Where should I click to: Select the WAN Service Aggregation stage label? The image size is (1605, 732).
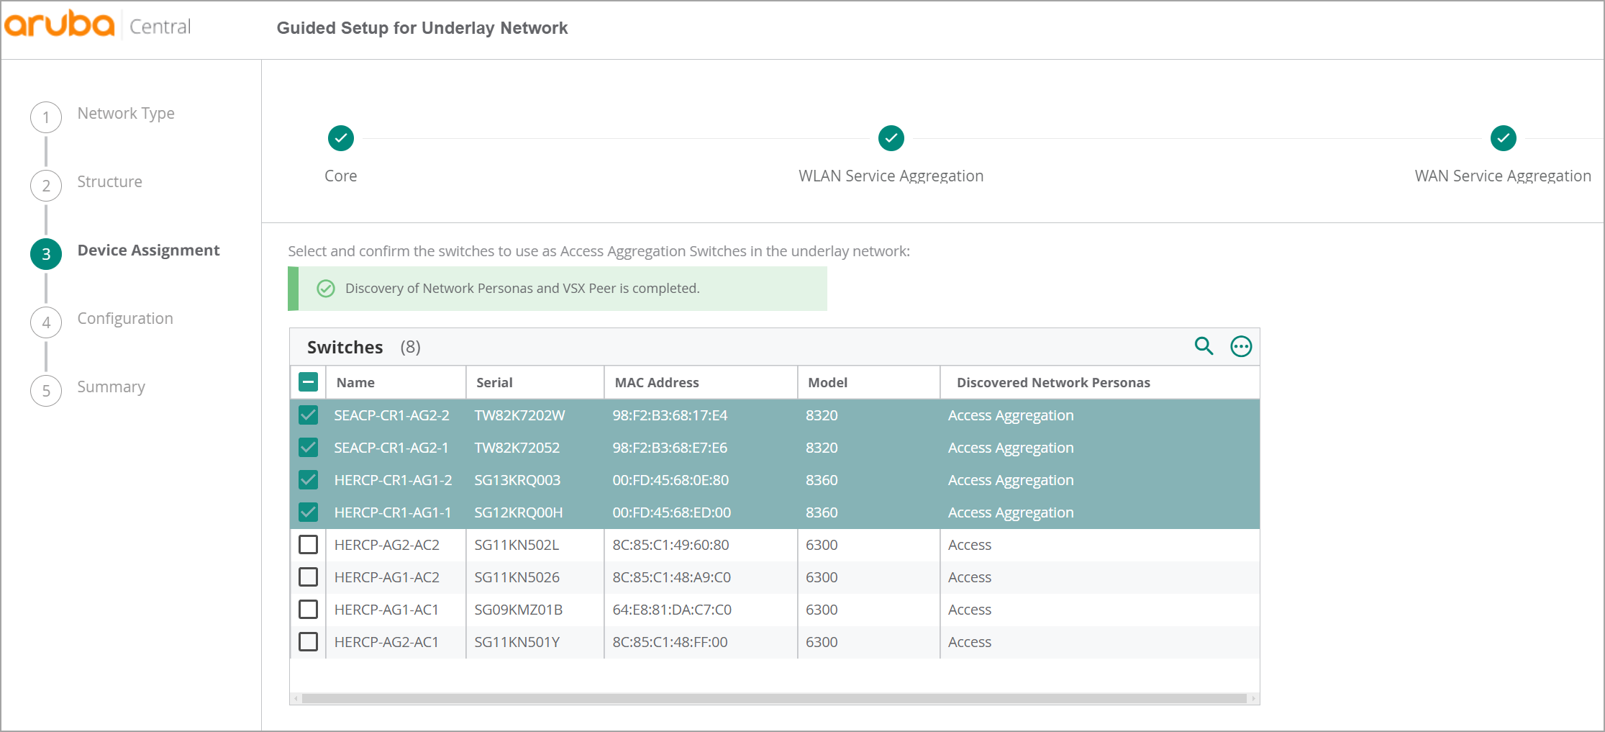[1503, 176]
